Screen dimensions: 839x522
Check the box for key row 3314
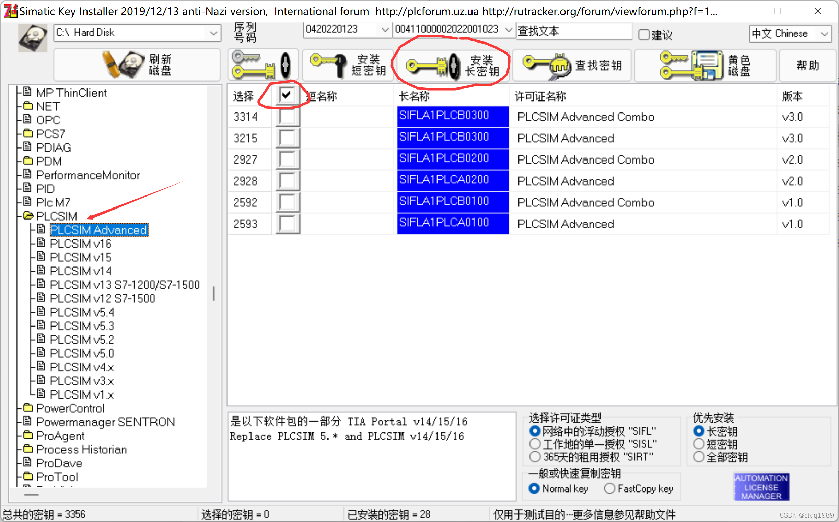(x=287, y=117)
